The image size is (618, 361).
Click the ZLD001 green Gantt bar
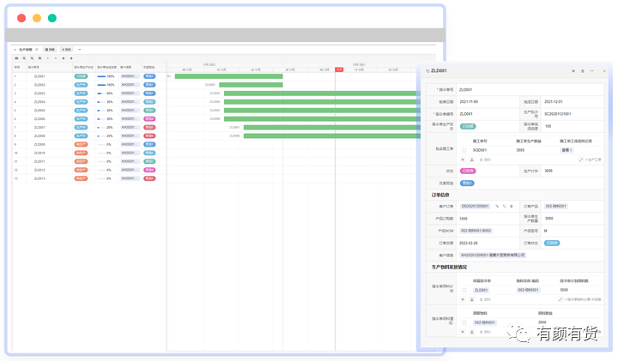coord(228,76)
